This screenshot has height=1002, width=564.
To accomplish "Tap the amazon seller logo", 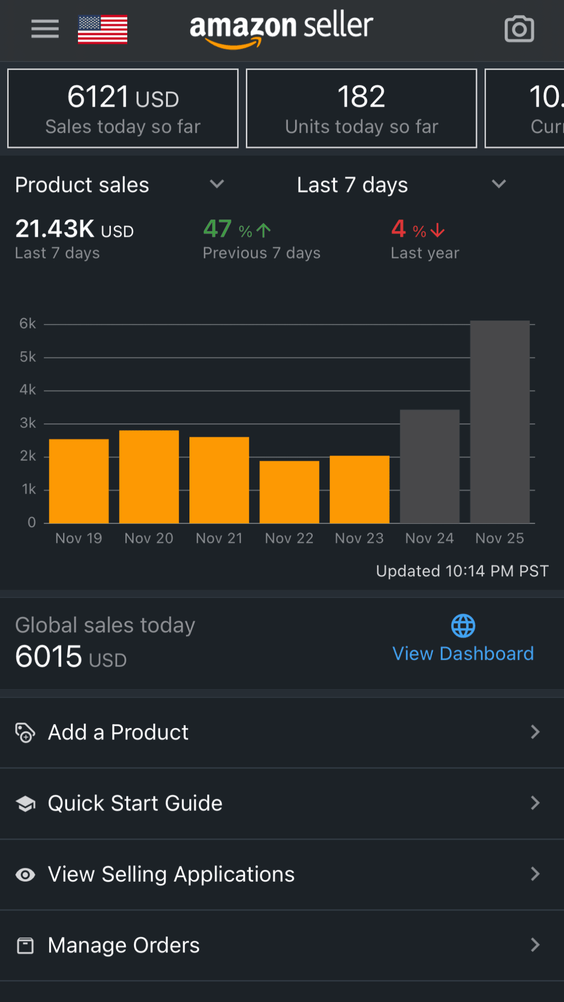I will (x=281, y=30).
